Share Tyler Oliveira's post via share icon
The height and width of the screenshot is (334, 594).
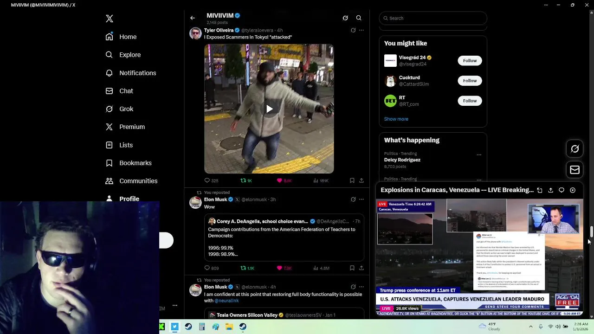pos(362,180)
